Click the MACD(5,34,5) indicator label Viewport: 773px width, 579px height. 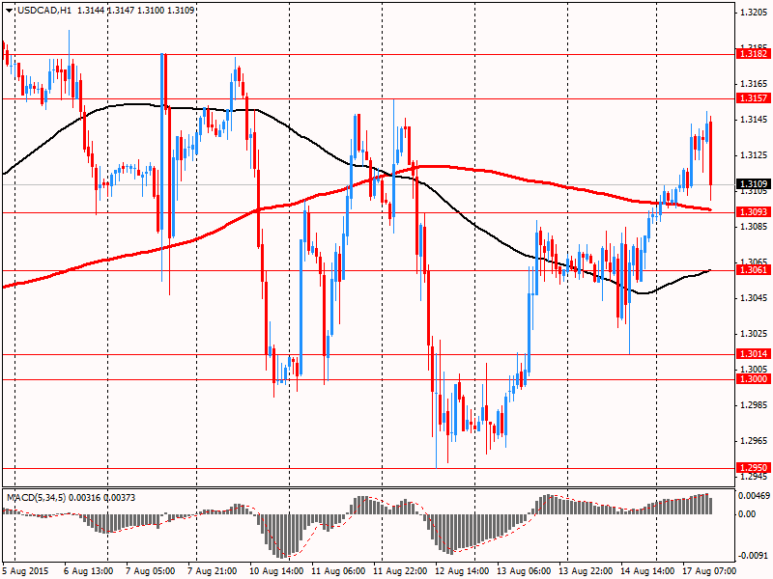(x=37, y=498)
